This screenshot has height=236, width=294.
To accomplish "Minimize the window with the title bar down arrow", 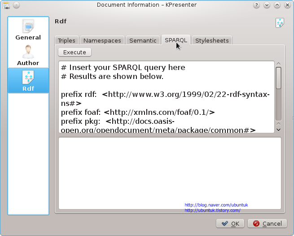I will tap(267, 5).
